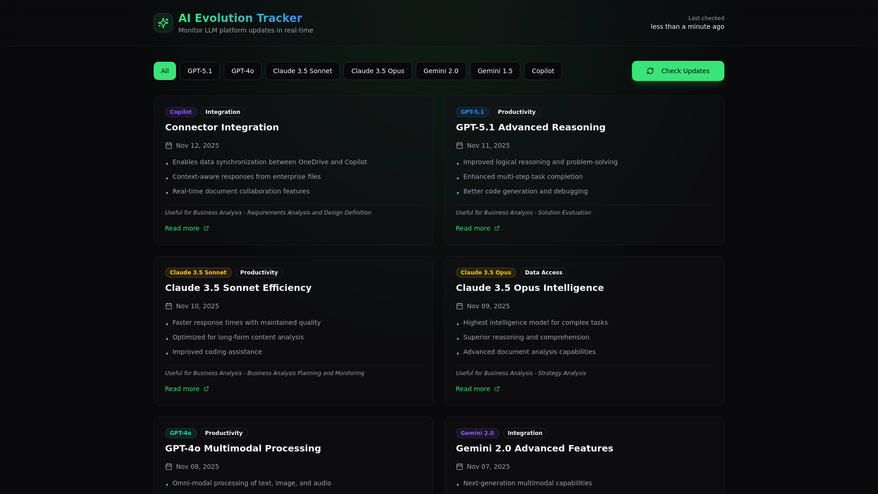Viewport: 878px width, 494px height.
Task: Click external-link icon in GPT-5.1 Advanced Reasoning card
Action: coord(497,228)
